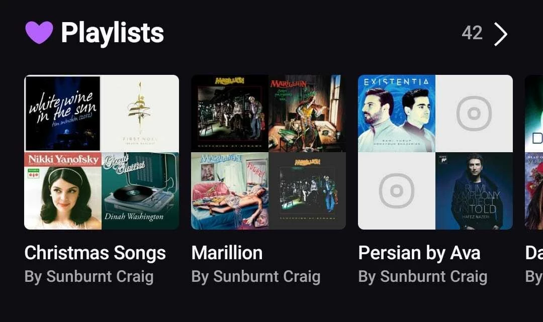Click the placeholder disc icon beside Existentia
This screenshot has width=543, height=322.
[474, 114]
